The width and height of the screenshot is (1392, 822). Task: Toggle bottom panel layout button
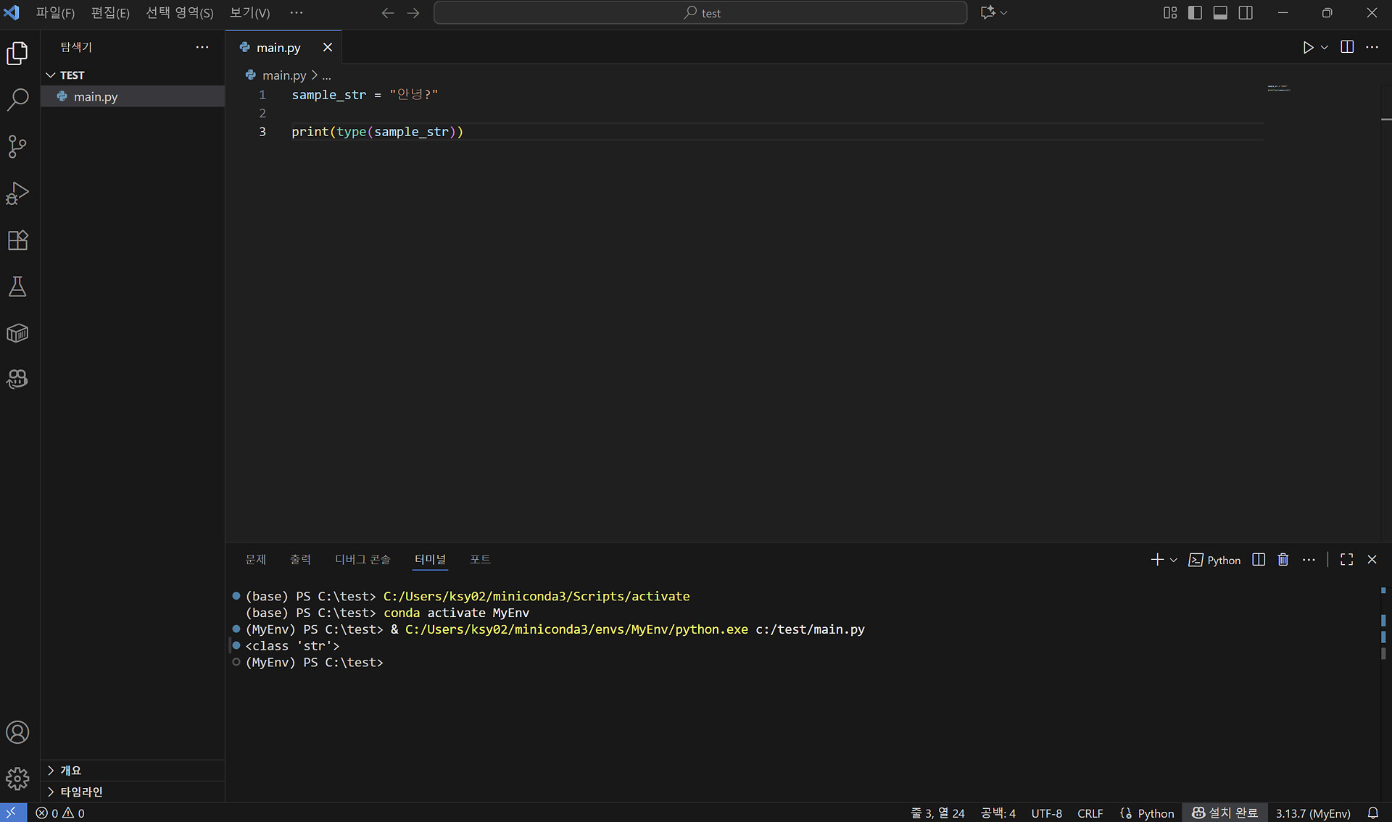coord(1220,13)
